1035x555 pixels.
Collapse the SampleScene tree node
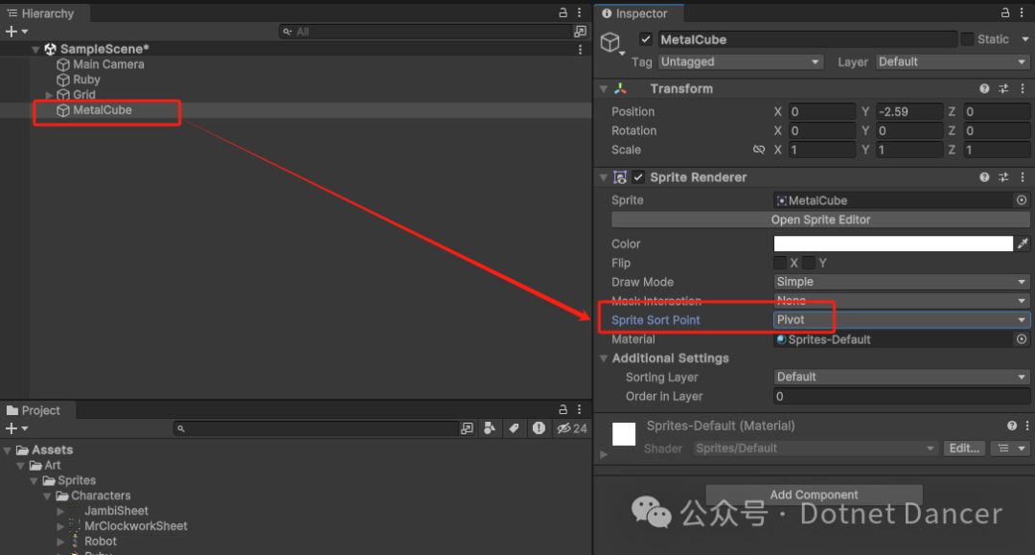tap(35, 49)
